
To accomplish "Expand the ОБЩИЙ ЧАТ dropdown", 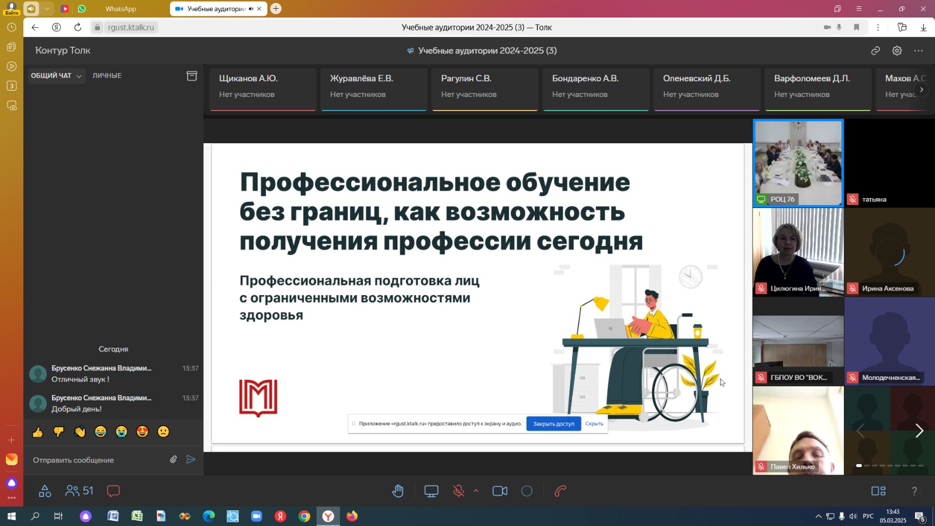I will 57,75.
